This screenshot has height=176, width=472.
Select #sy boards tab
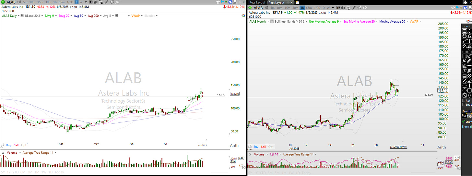point(464,116)
